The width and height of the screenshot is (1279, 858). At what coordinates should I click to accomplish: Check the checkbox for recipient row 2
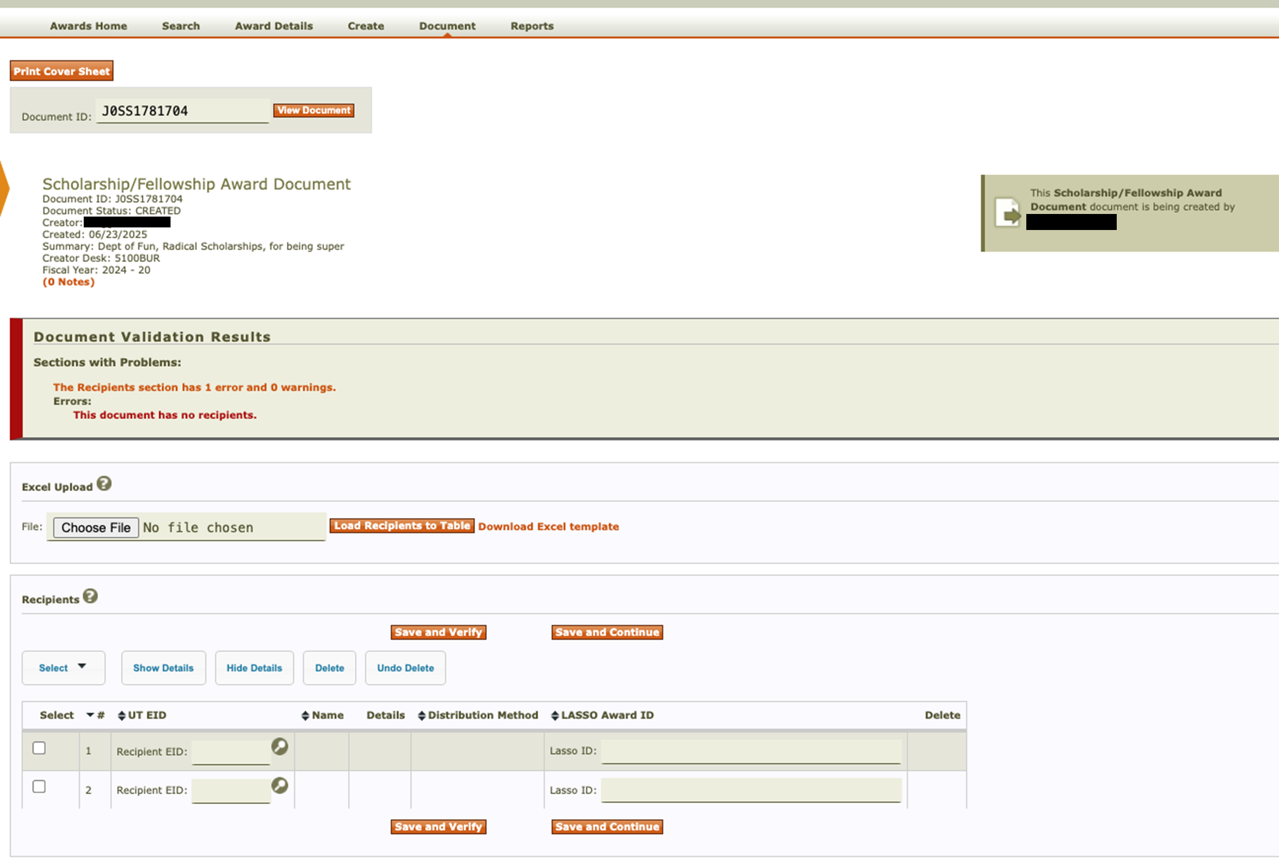39,786
